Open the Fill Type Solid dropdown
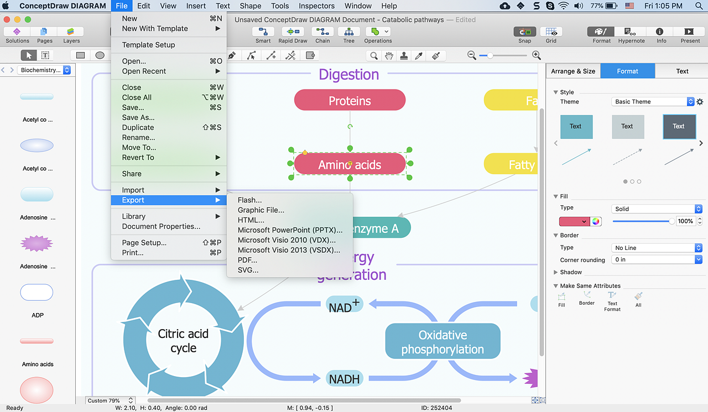 pos(658,209)
